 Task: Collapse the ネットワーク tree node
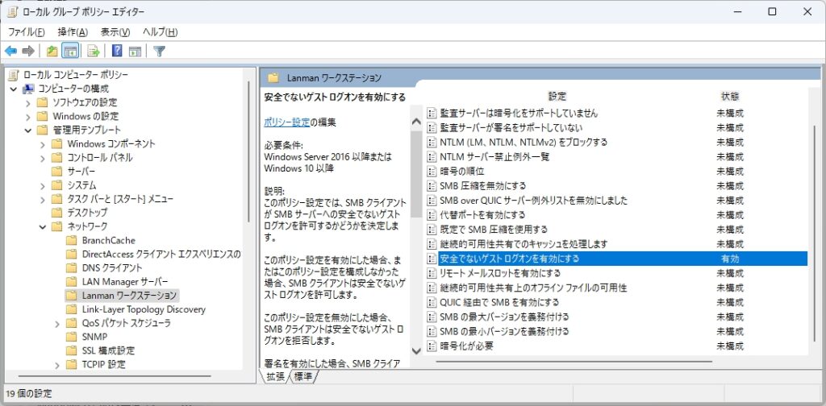click(42, 226)
